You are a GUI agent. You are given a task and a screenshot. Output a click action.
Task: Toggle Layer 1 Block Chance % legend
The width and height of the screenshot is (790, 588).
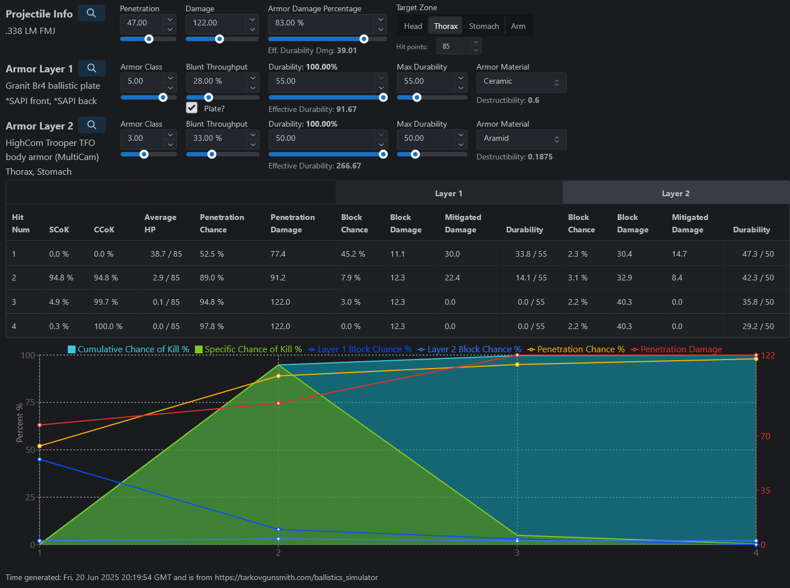[360, 349]
